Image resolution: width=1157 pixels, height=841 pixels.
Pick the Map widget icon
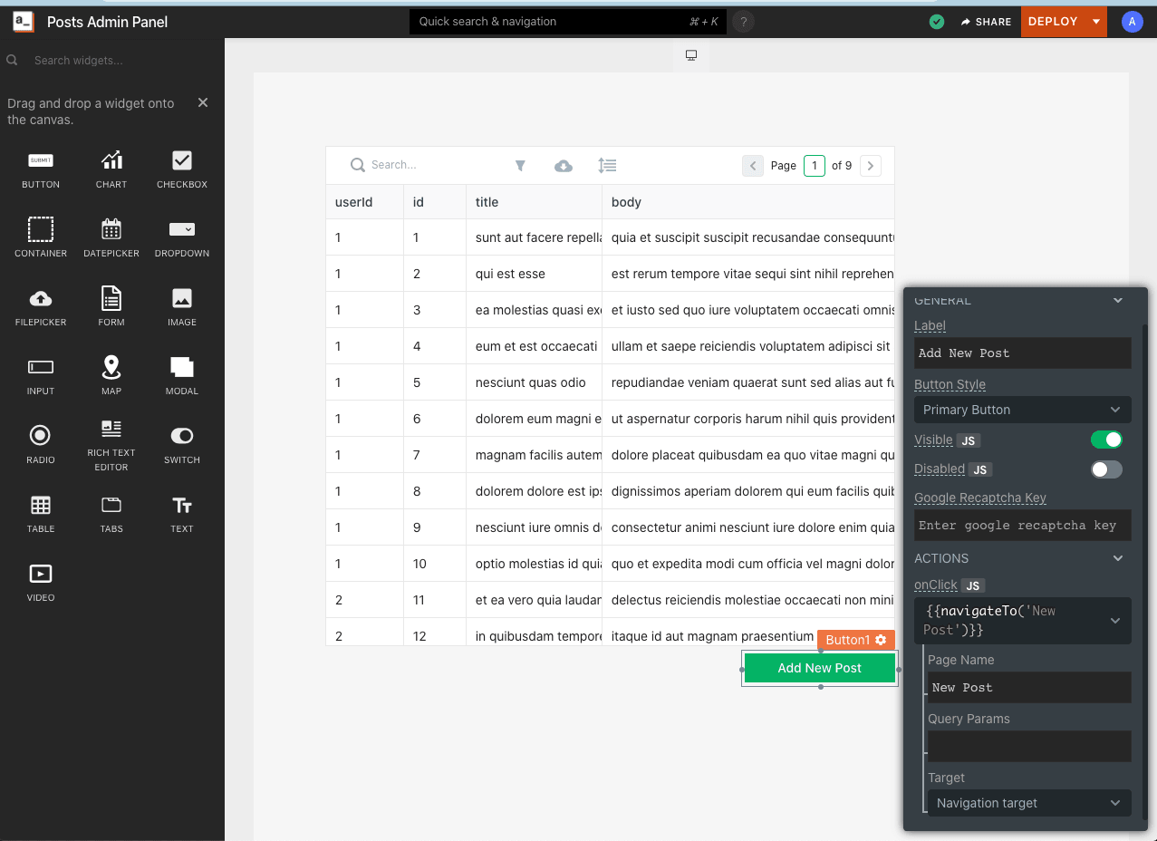point(111,367)
